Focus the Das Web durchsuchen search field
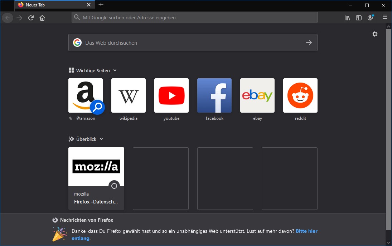Viewport: 392px width, 246px height. (193, 43)
